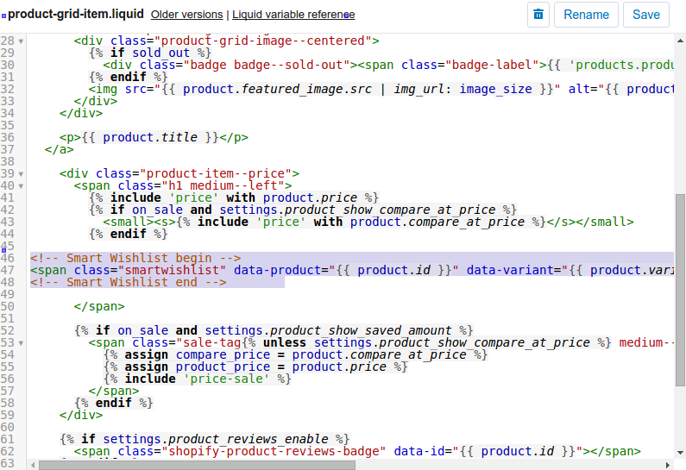Click 'badge badge--sold-out' class string

coord(267,66)
